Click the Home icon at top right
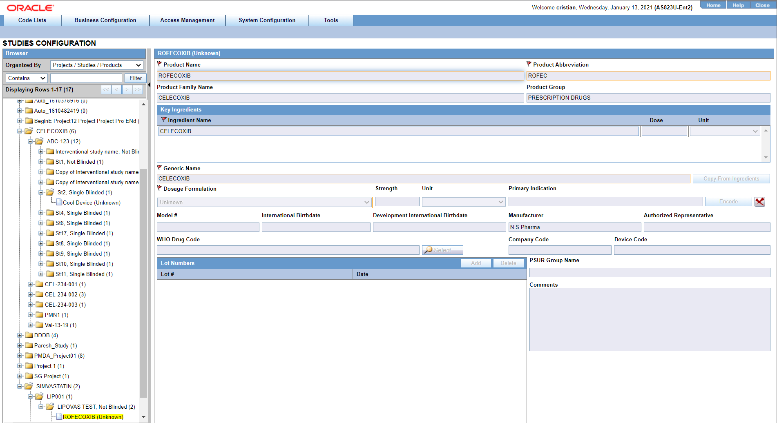Screen dimensions: 777x423 713,4
